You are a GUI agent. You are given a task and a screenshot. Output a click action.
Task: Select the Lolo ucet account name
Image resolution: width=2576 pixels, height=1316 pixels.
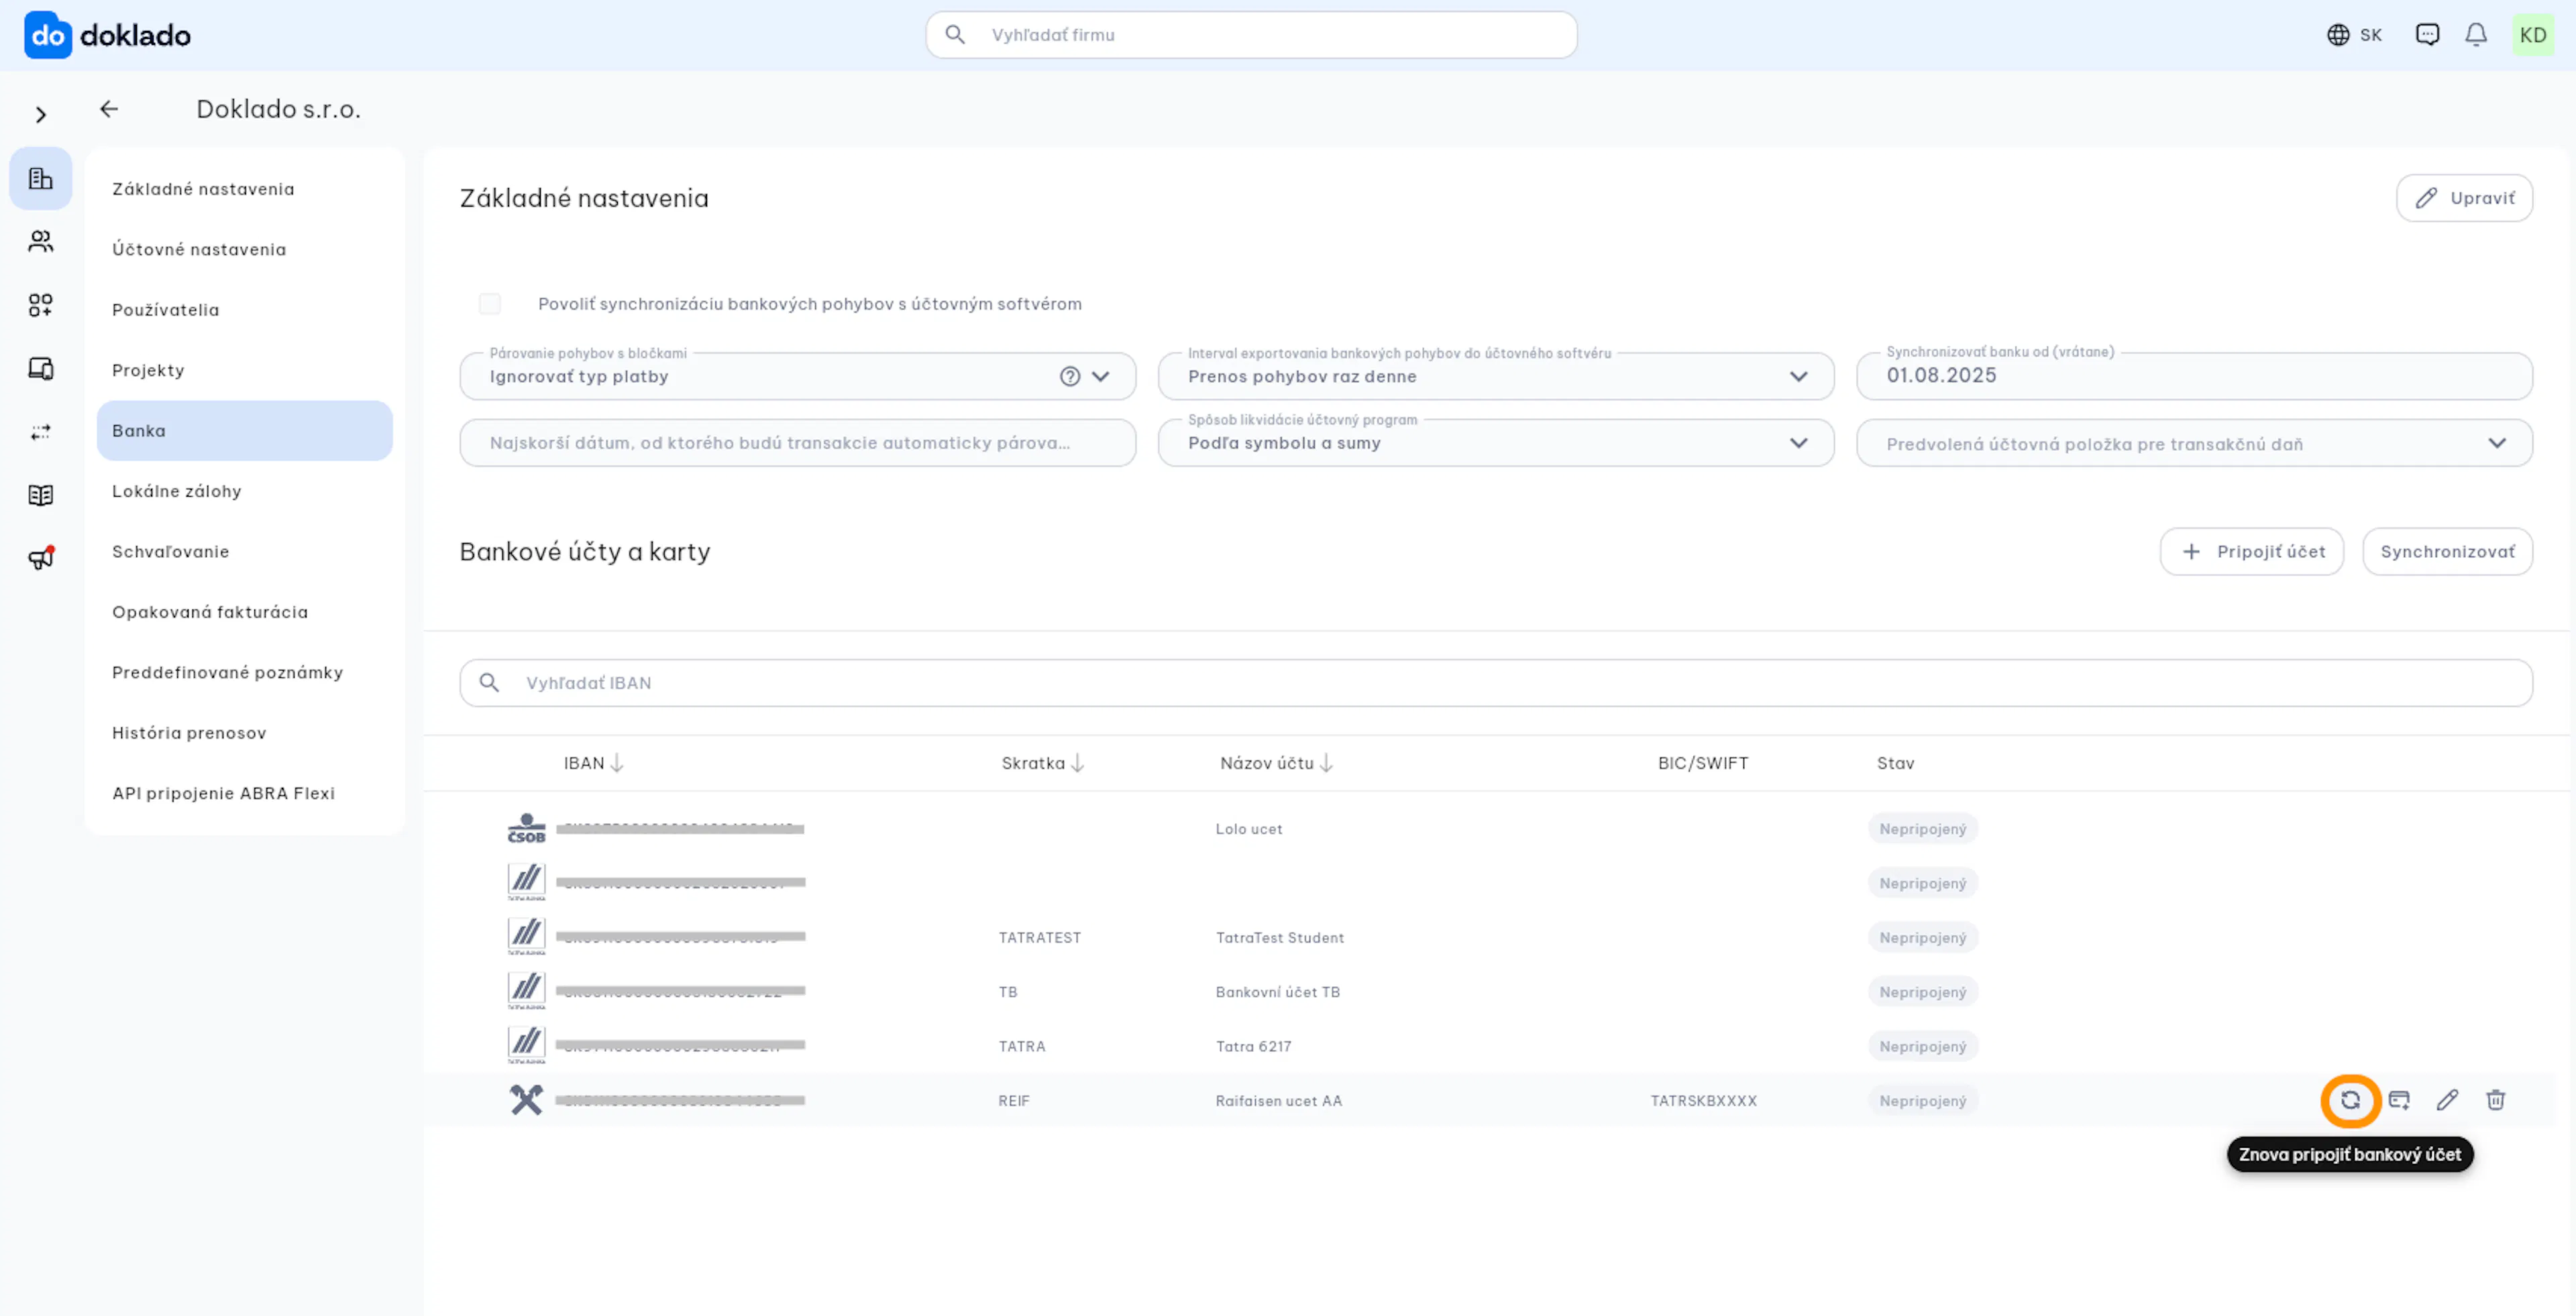pos(1248,829)
